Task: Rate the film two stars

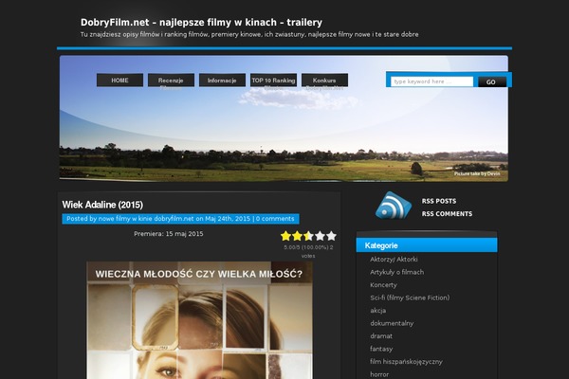Action: click(297, 236)
